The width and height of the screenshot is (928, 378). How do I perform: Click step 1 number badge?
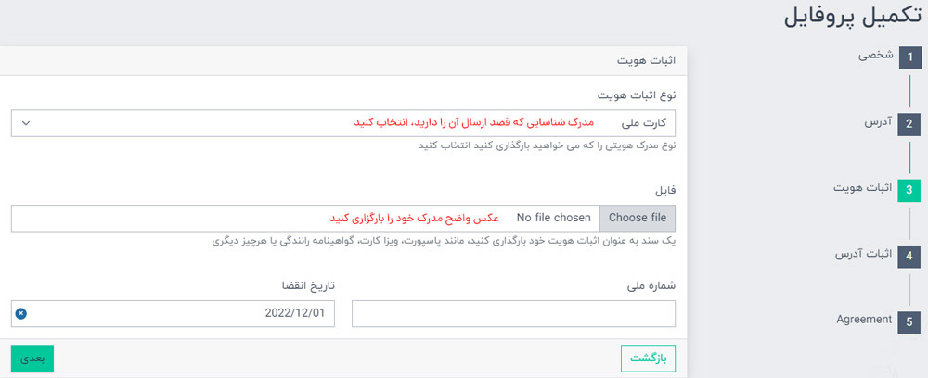click(909, 57)
